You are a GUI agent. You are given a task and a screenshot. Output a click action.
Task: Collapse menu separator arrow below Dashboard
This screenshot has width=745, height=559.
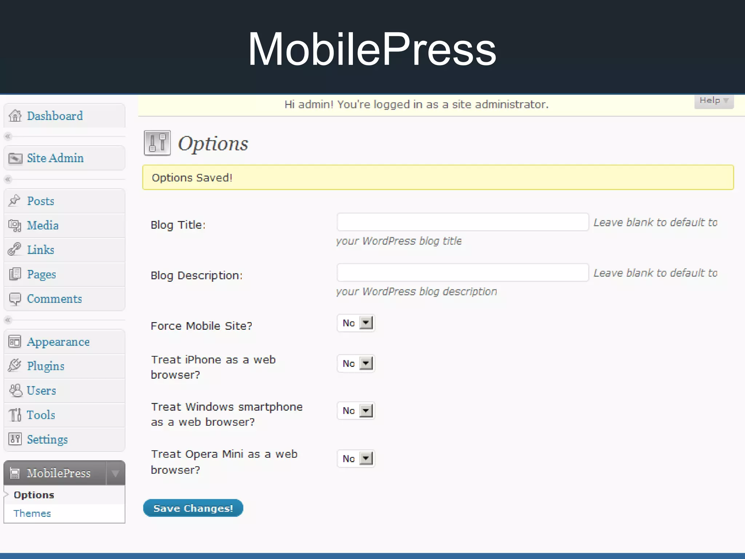pos(8,136)
